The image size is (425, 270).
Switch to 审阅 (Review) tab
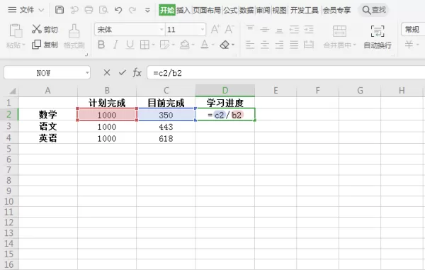(263, 11)
